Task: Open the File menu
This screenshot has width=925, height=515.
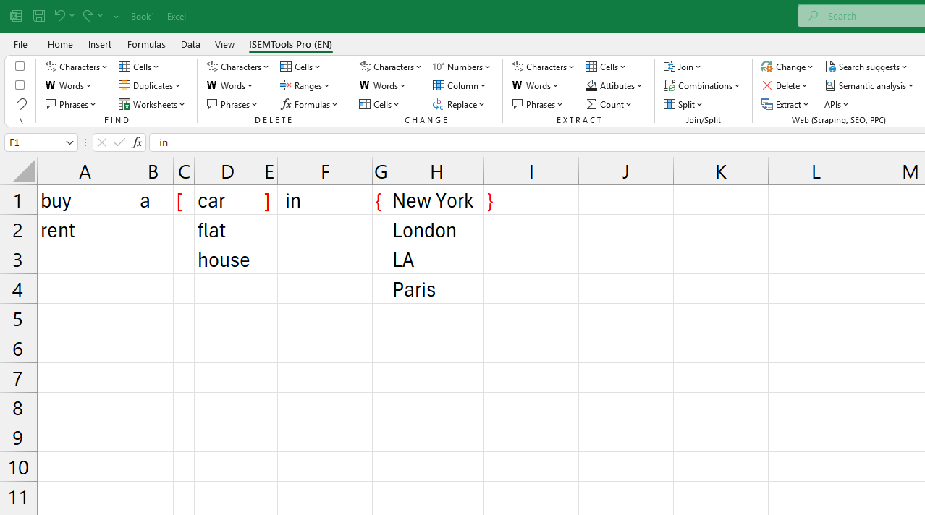Action: click(20, 44)
